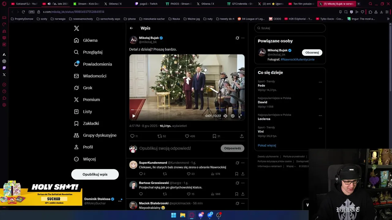This screenshot has height=220, width=392.
Task: Open Twitch in the Opera sidebar
Action: pos(4,68)
